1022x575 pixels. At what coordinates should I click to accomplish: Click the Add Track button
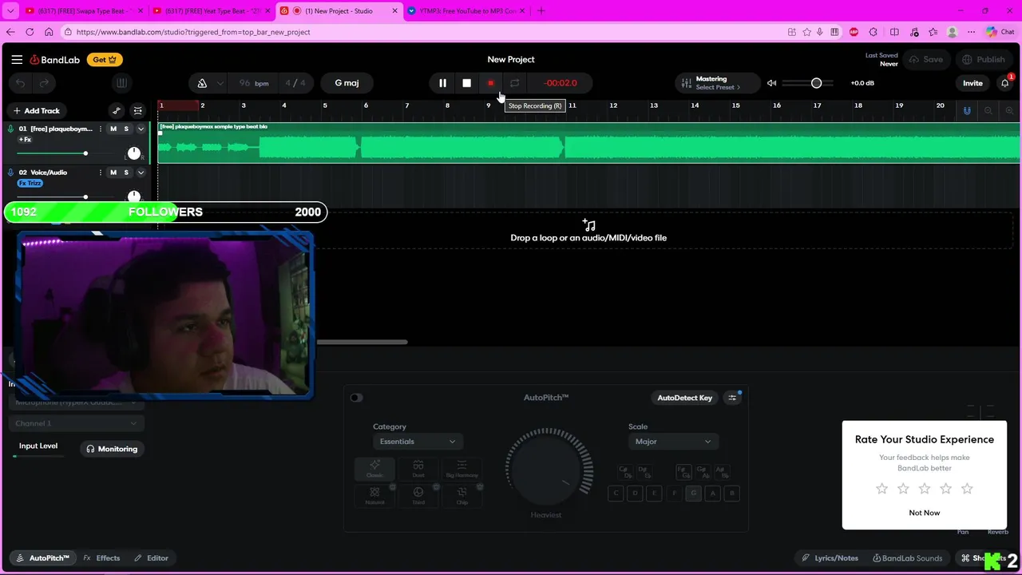pyautogui.click(x=36, y=111)
